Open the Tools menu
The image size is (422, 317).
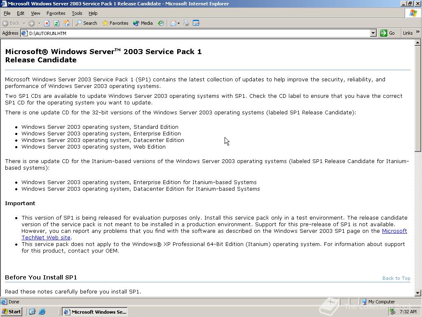click(x=77, y=13)
